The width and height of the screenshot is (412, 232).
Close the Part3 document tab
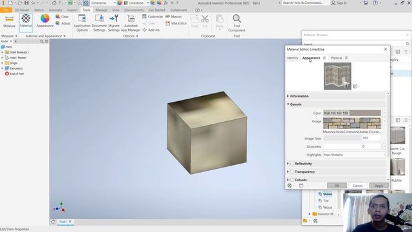click(70, 222)
